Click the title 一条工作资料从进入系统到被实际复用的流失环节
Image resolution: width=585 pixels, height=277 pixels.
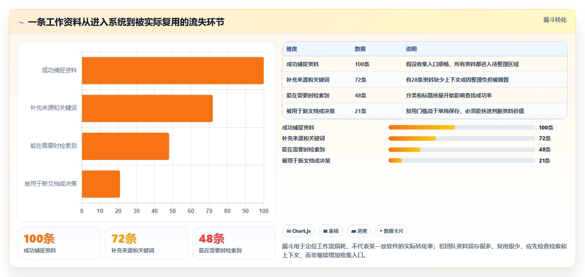[x=126, y=22]
